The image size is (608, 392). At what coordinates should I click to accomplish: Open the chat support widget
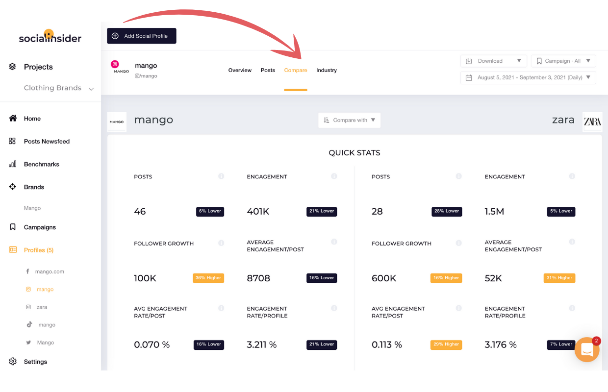(587, 349)
